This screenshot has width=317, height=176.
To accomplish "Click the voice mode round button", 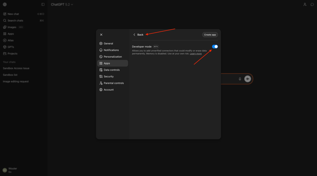I will click(x=247, y=79).
